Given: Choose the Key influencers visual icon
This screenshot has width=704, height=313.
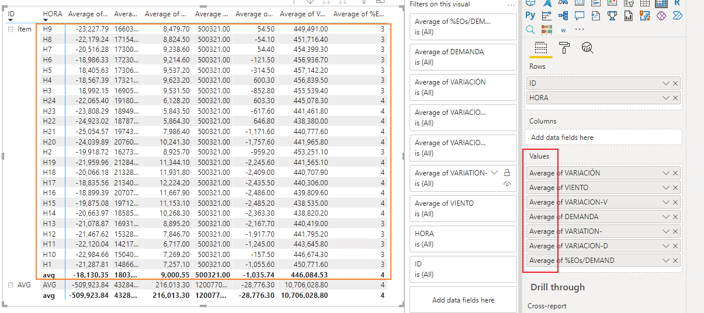Looking at the screenshot, I should click(x=547, y=16).
